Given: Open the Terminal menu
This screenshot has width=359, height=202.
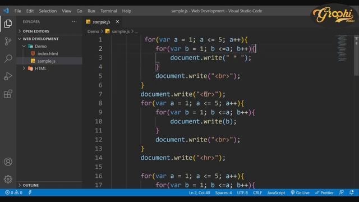Looking at the screenshot, I should (x=108, y=11).
